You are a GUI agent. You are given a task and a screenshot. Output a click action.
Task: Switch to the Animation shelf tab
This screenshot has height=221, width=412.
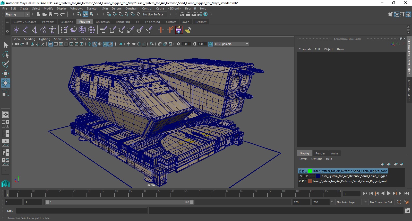pos(103,22)
